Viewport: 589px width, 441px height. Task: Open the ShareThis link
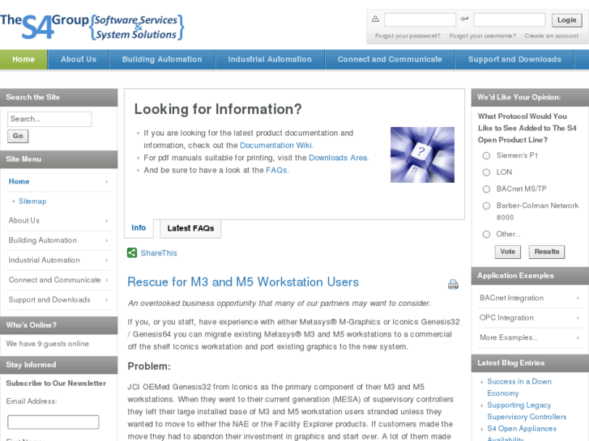click(159, 253)
